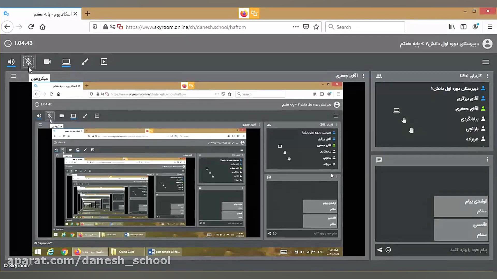Toggle the speaker sound icon
The image size is (497, 279).
(x=11, y=62)
